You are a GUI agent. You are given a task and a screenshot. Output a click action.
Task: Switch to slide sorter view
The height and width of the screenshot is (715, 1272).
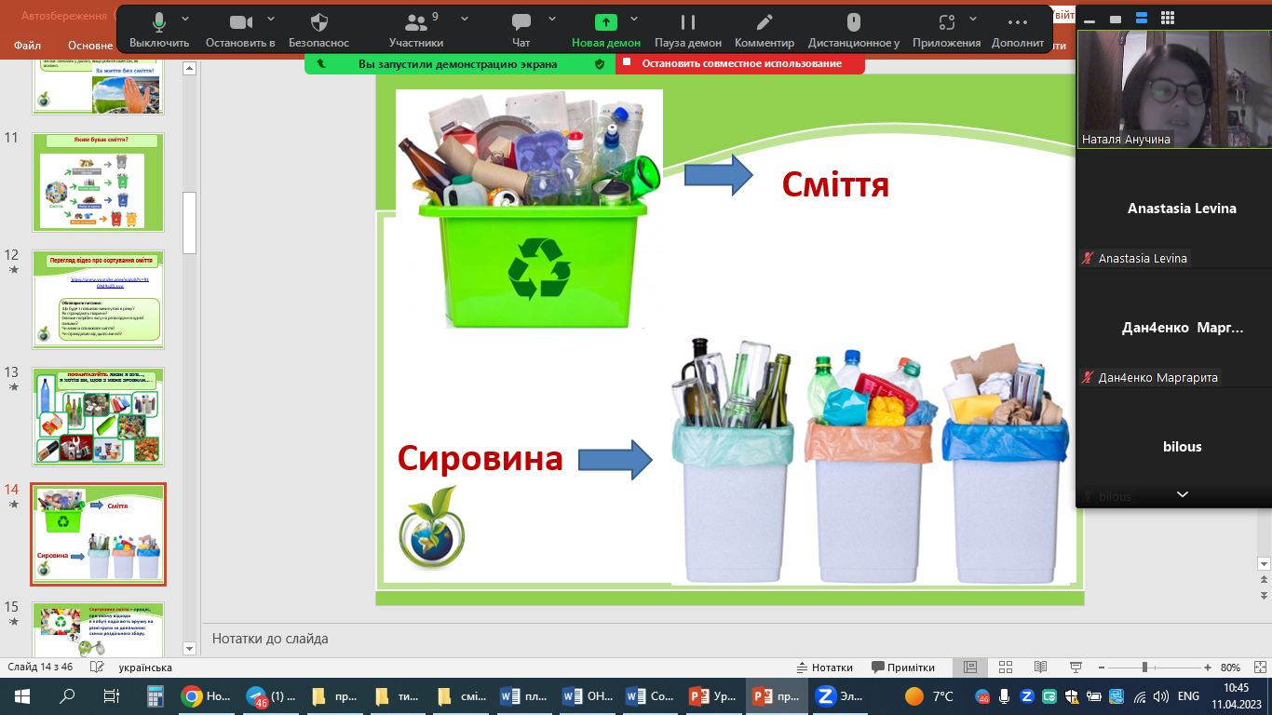(x=1005, y=668)
